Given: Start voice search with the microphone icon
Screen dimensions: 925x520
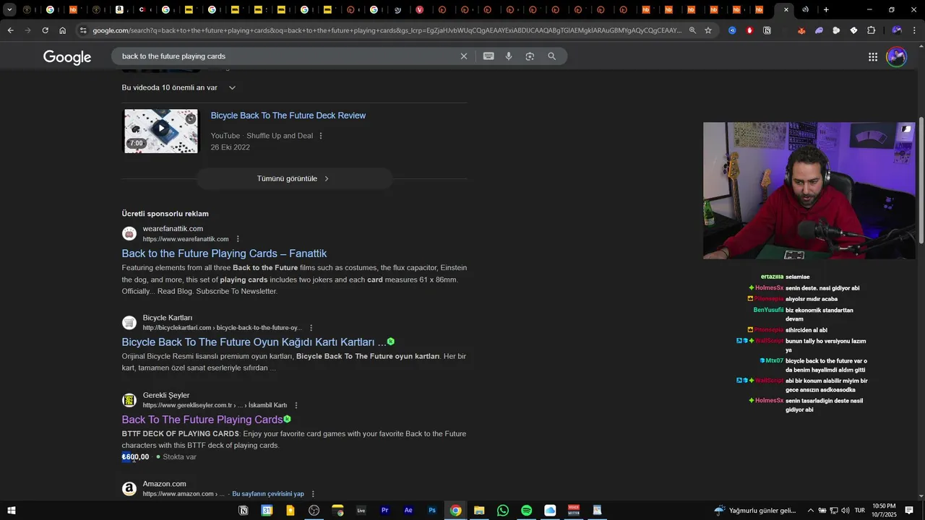Looking at the screenshot, I should [509, 56].
